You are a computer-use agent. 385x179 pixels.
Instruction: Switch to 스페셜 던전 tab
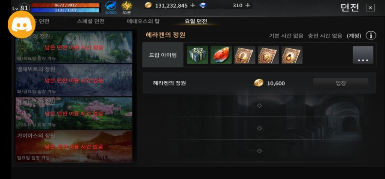[x=91, y=21]
